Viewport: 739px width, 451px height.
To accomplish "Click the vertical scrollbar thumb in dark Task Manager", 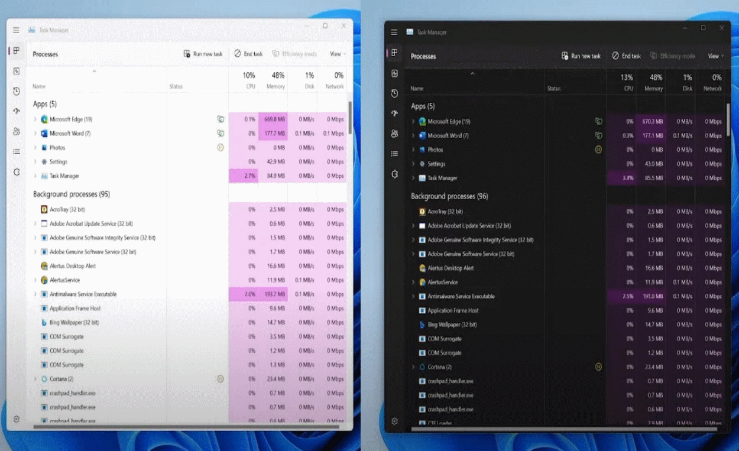I will [x=727, y=119].
